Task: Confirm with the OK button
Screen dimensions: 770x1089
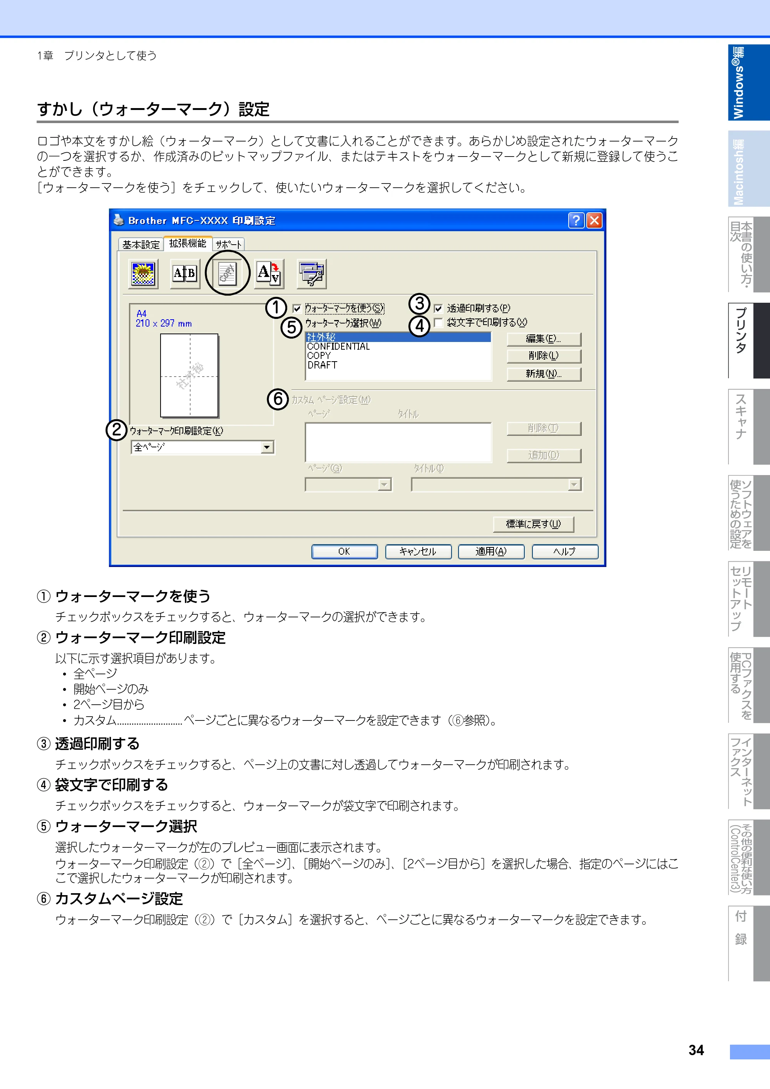Action: point(344,552)
